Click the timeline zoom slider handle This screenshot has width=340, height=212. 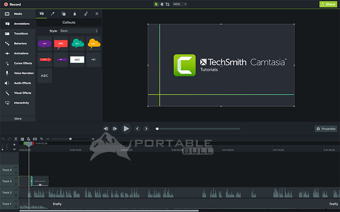70,139
